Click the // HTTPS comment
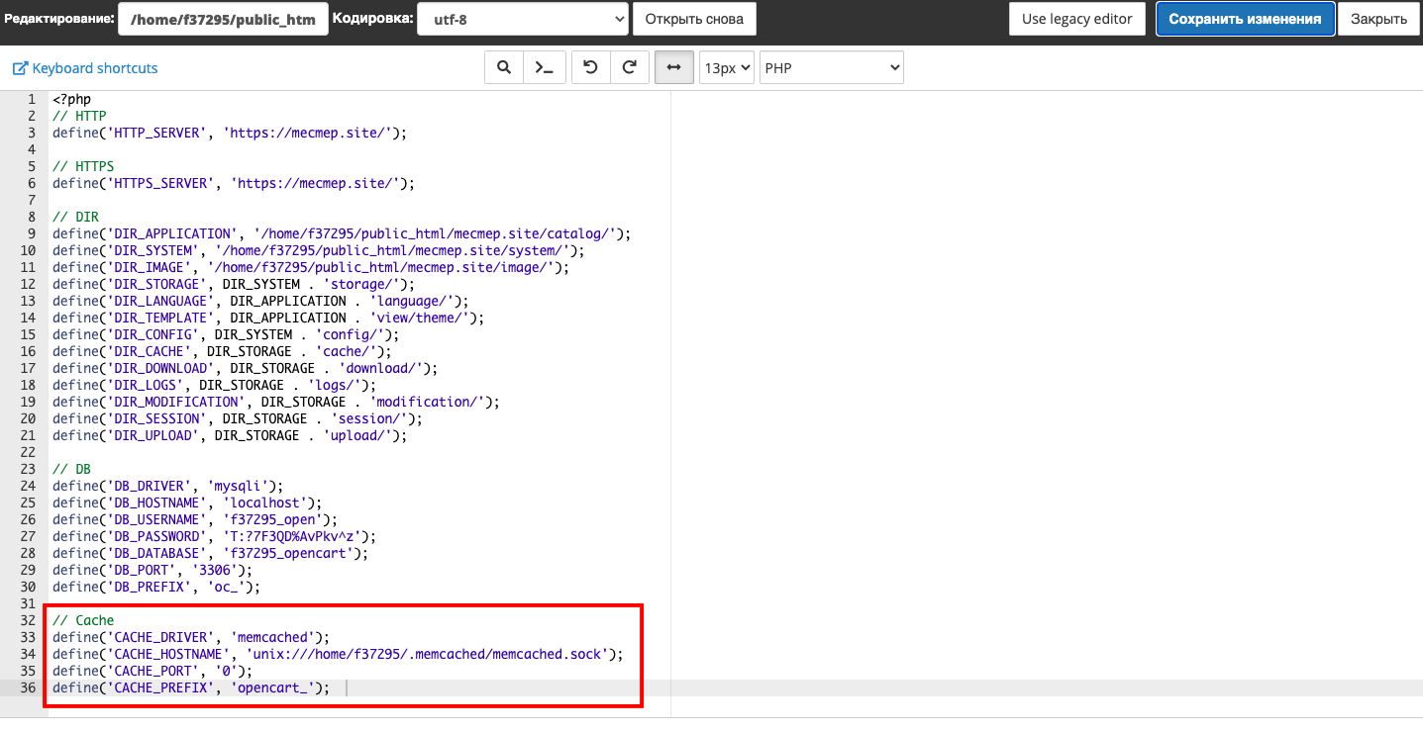The width and height of the screenshot is (1423, 732). tap(83, 166)
